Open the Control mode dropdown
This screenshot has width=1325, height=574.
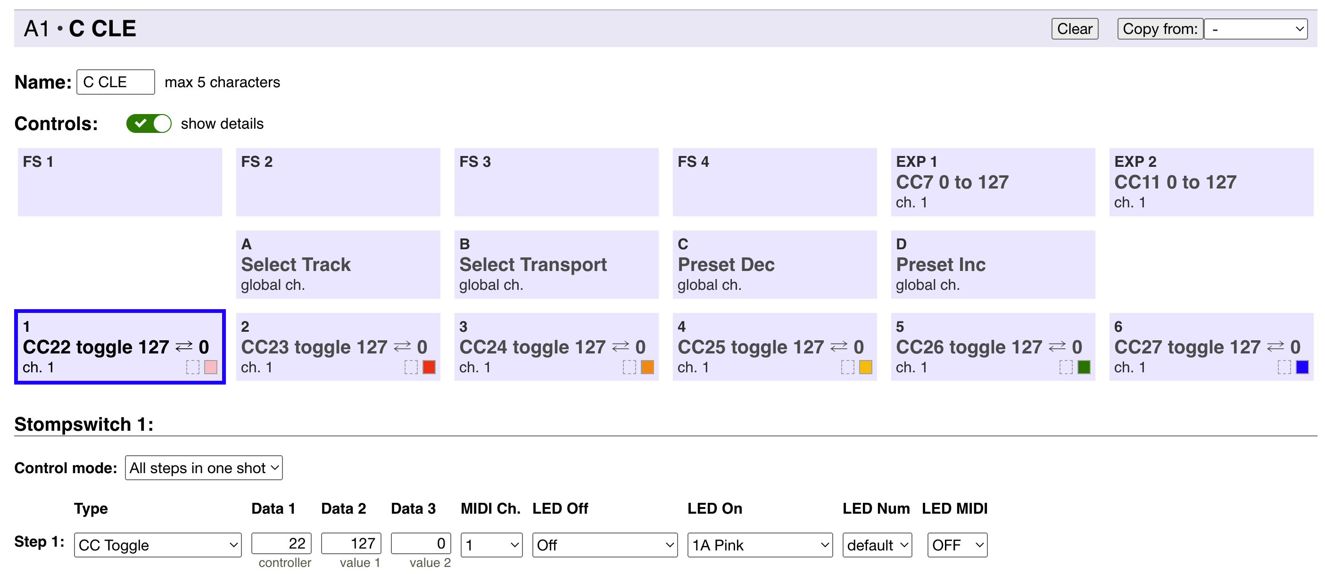click(x=204, y=467)
